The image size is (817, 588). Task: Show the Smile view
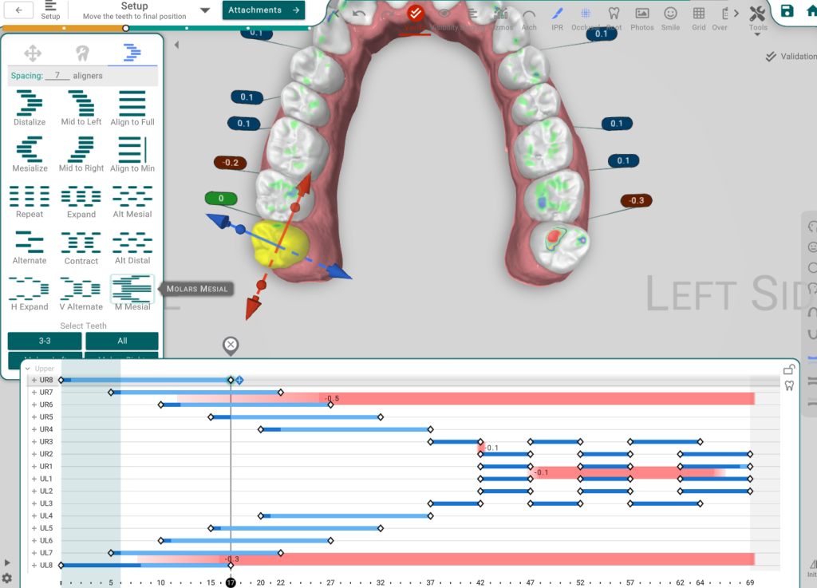670,16
